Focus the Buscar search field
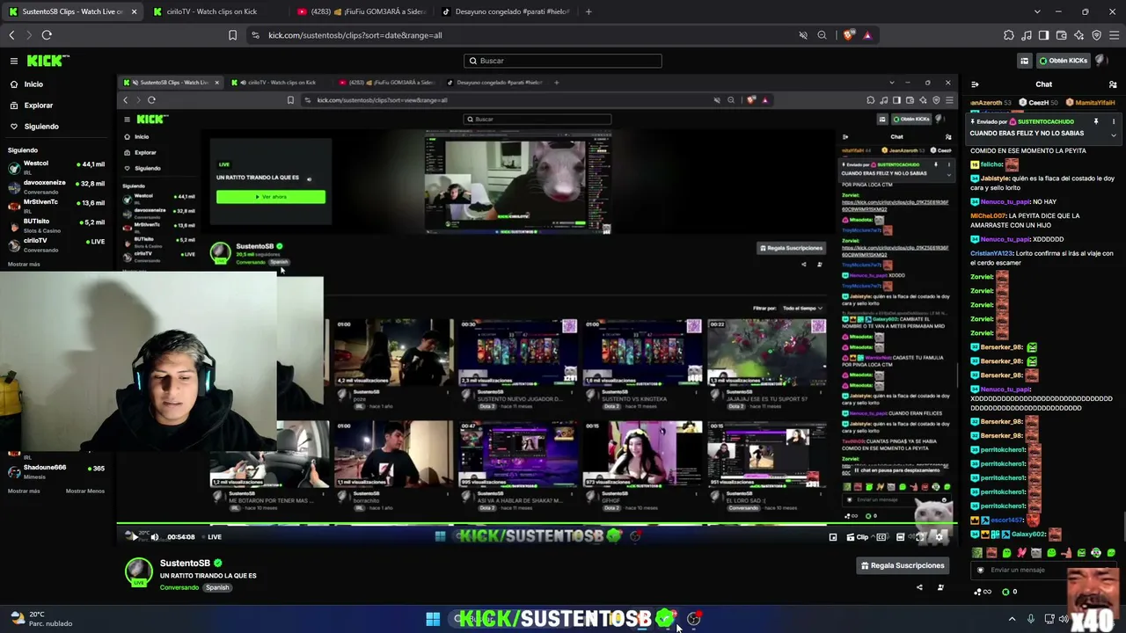 pos(563,61)
